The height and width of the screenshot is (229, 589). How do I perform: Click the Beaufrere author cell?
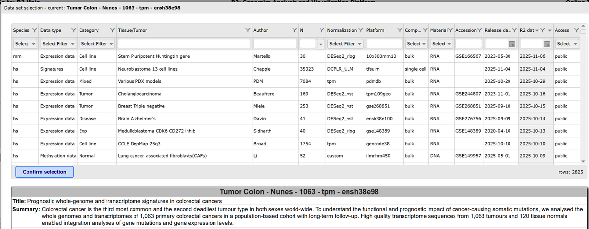[x=275, y=94]
